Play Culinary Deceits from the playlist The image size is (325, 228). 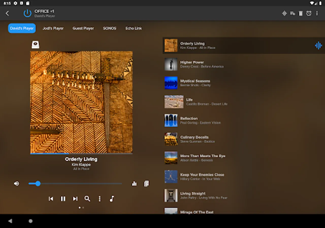(x=244, y=139)
